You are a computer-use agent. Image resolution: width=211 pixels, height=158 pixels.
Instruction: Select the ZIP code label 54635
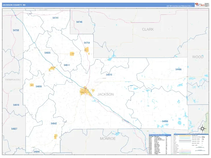coord(47,53)
